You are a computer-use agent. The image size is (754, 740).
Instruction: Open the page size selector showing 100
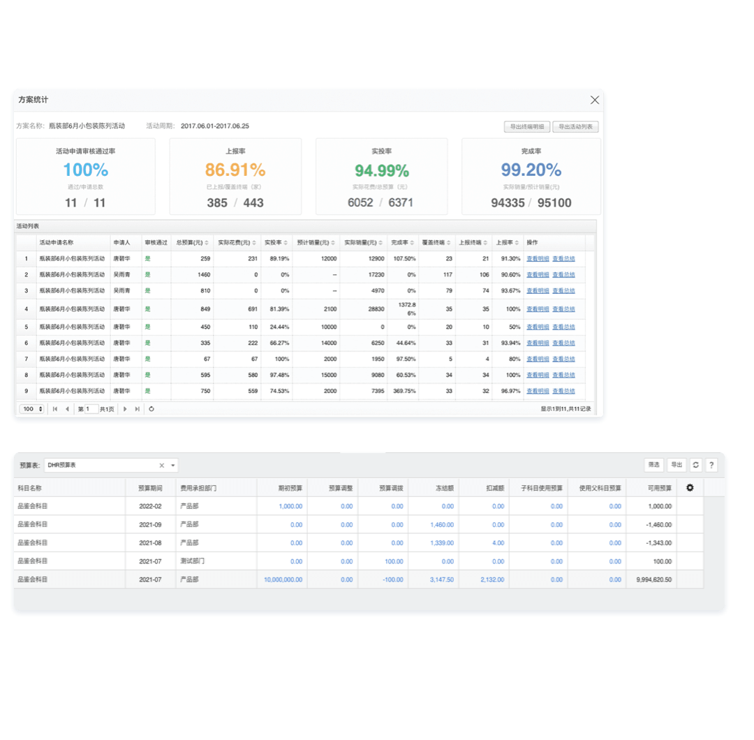point(31,409)
